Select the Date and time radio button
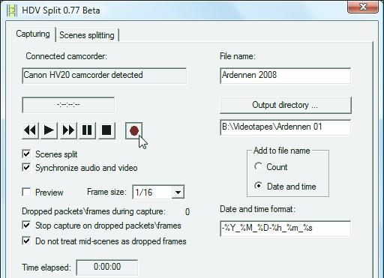The height and width of the screenshot is (278, 384). [258, 186]
